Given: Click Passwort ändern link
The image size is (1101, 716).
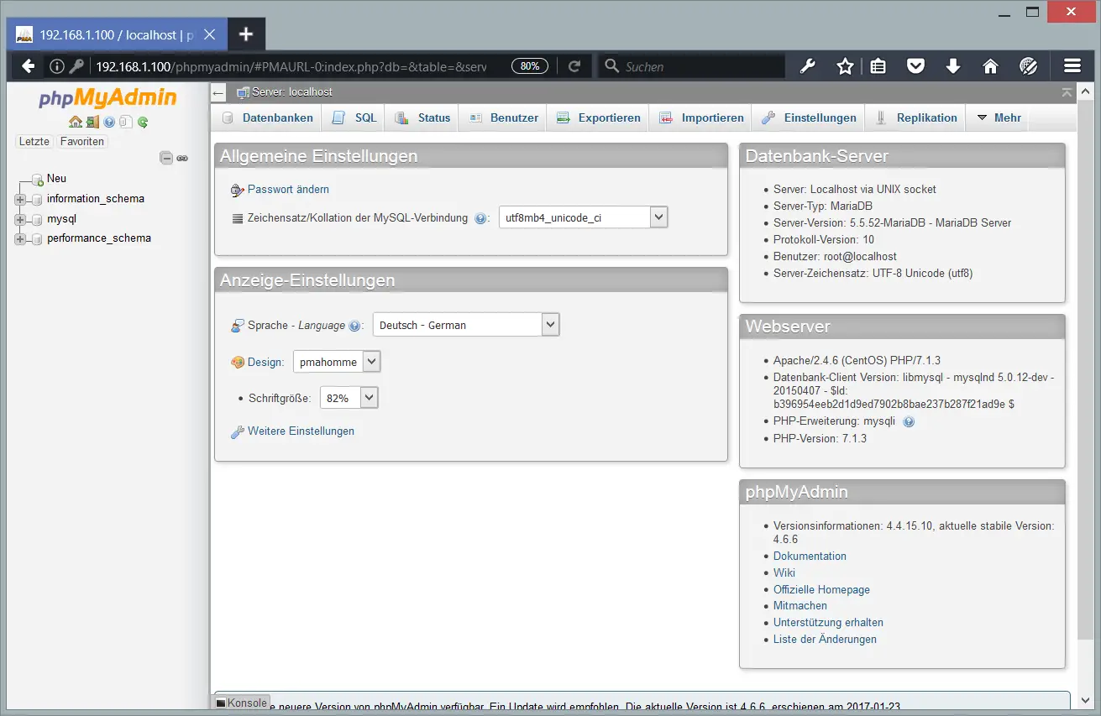Looking at the screenshot, I should 288,190.
